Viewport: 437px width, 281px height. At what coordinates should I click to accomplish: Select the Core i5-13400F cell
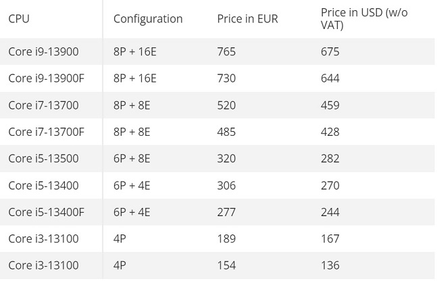[x=46, y=212]
